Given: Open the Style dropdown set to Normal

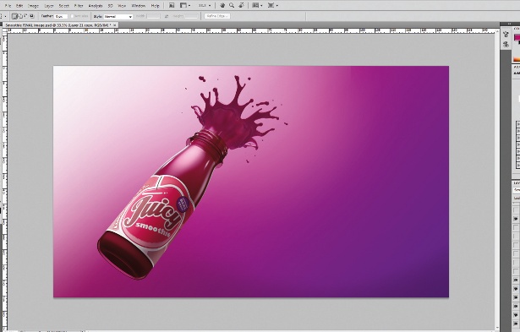Looking at the screenshot, I should point(118,17).
